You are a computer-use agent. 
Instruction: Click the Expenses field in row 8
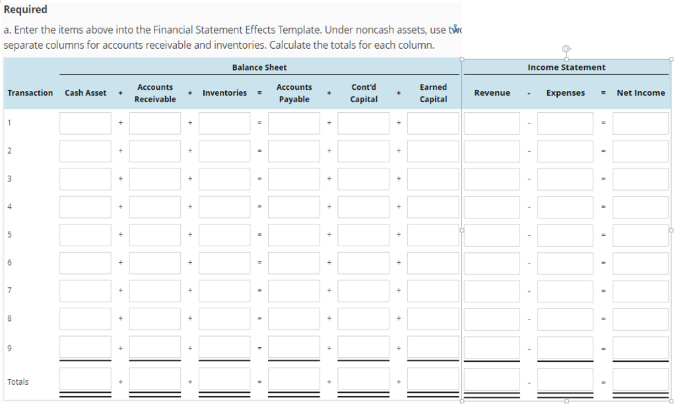pyautogui.click(x=565, y=319)
